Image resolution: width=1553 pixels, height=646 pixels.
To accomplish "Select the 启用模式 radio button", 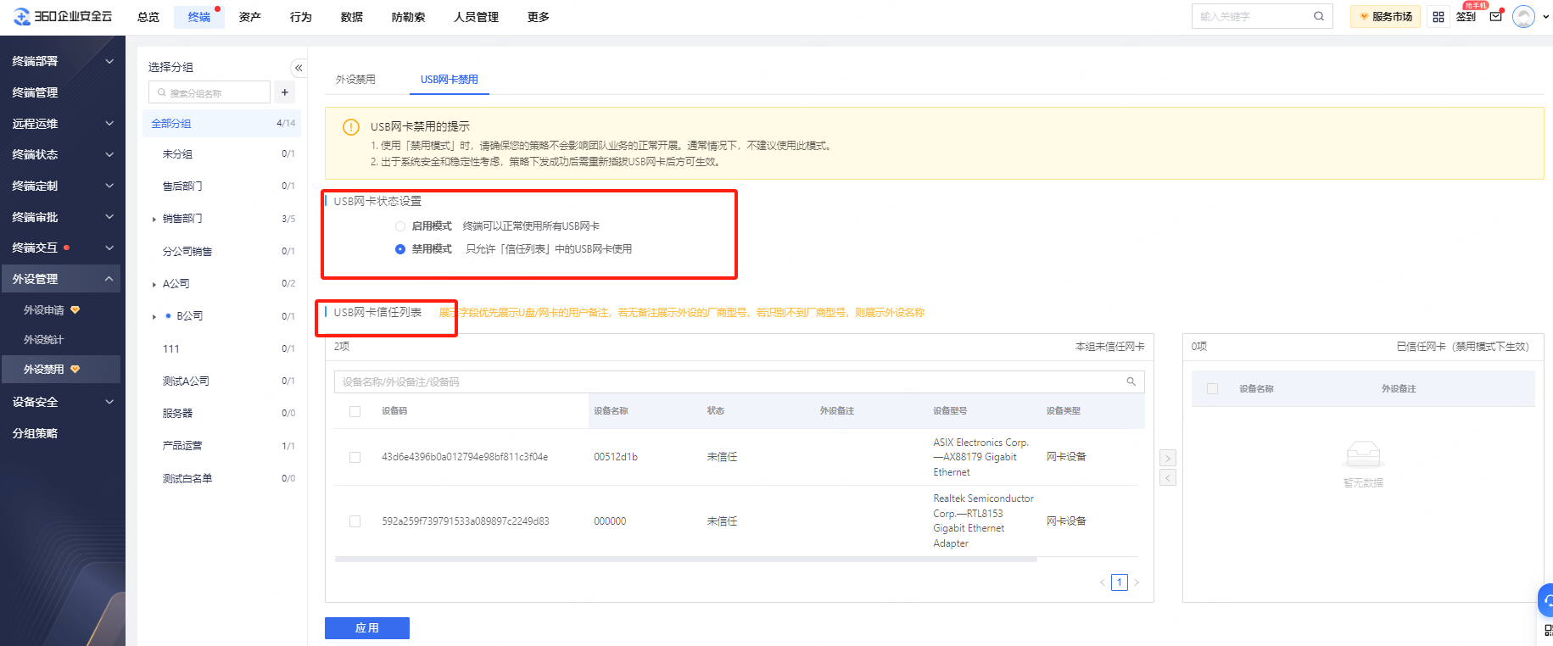I will [400, 226].
